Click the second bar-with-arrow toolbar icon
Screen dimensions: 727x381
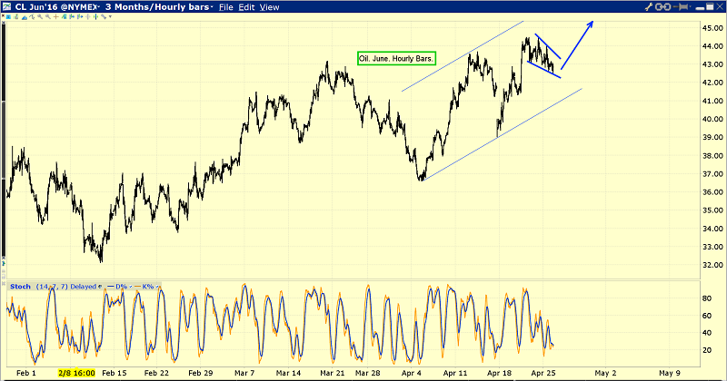[80, 16]
